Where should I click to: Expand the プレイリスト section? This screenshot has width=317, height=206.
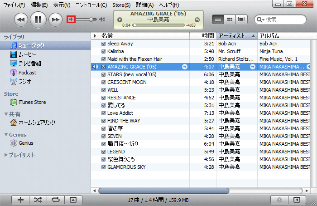(x=6, y=155)
